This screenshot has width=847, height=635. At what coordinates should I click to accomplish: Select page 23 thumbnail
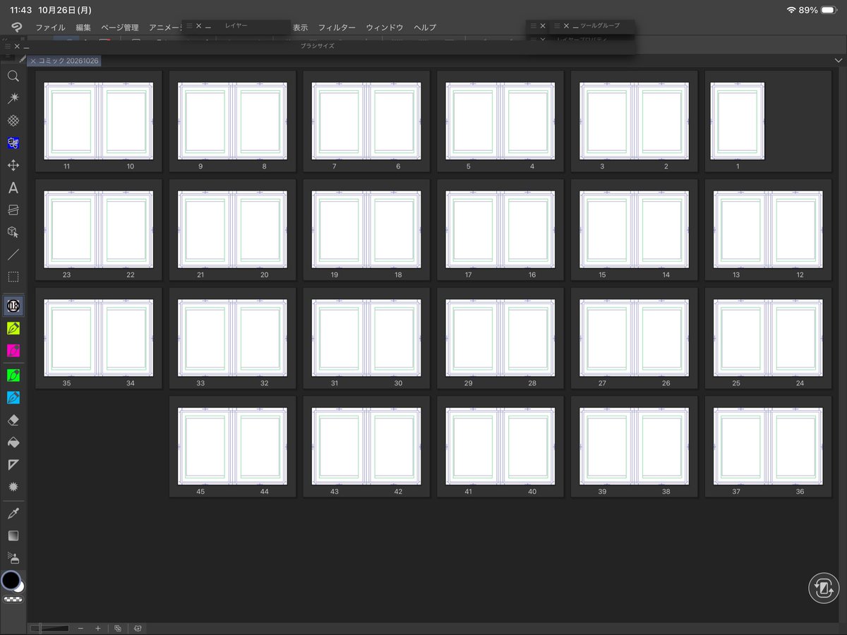71,230
